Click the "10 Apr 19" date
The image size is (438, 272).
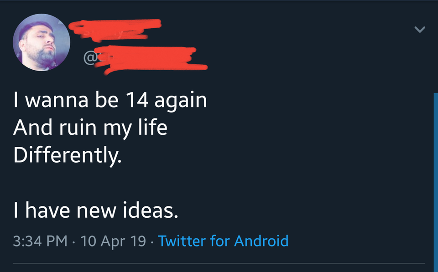click(113, 241)
